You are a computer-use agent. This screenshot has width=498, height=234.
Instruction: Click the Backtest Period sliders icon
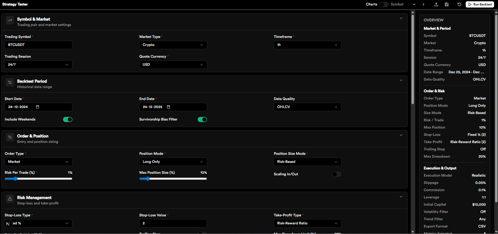pos(10,82)
